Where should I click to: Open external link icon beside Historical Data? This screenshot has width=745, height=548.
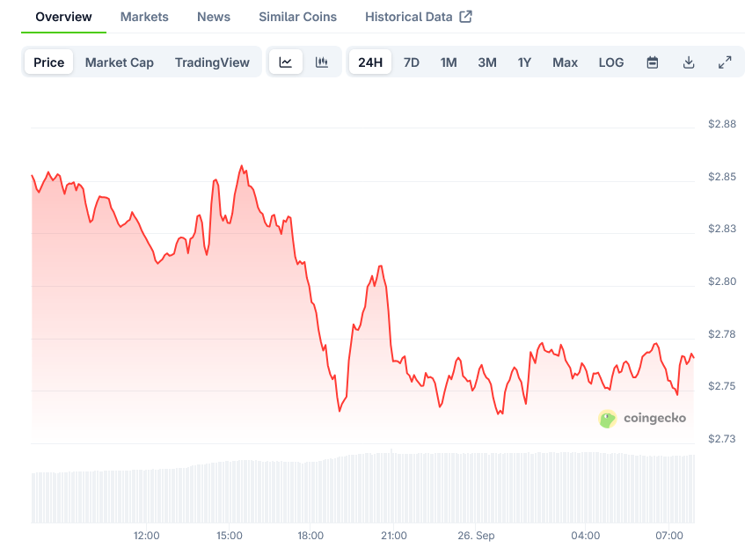point(465,17)
